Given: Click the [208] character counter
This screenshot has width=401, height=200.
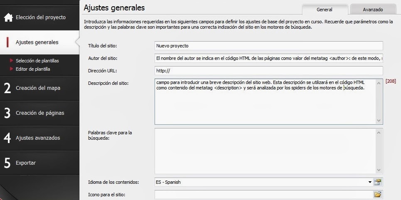Looking at the screenshot, I should tap(391, 81).
